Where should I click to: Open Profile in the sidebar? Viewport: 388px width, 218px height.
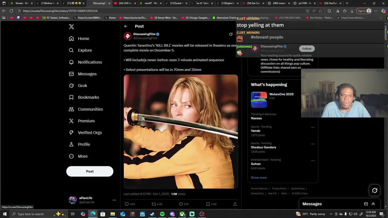(x=79, y=144)
